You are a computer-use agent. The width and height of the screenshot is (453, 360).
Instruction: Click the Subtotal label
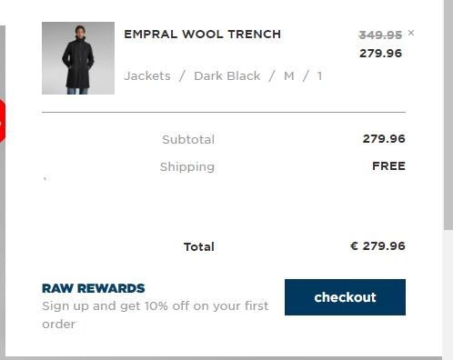pyautogui.click(x=188, y=140)
